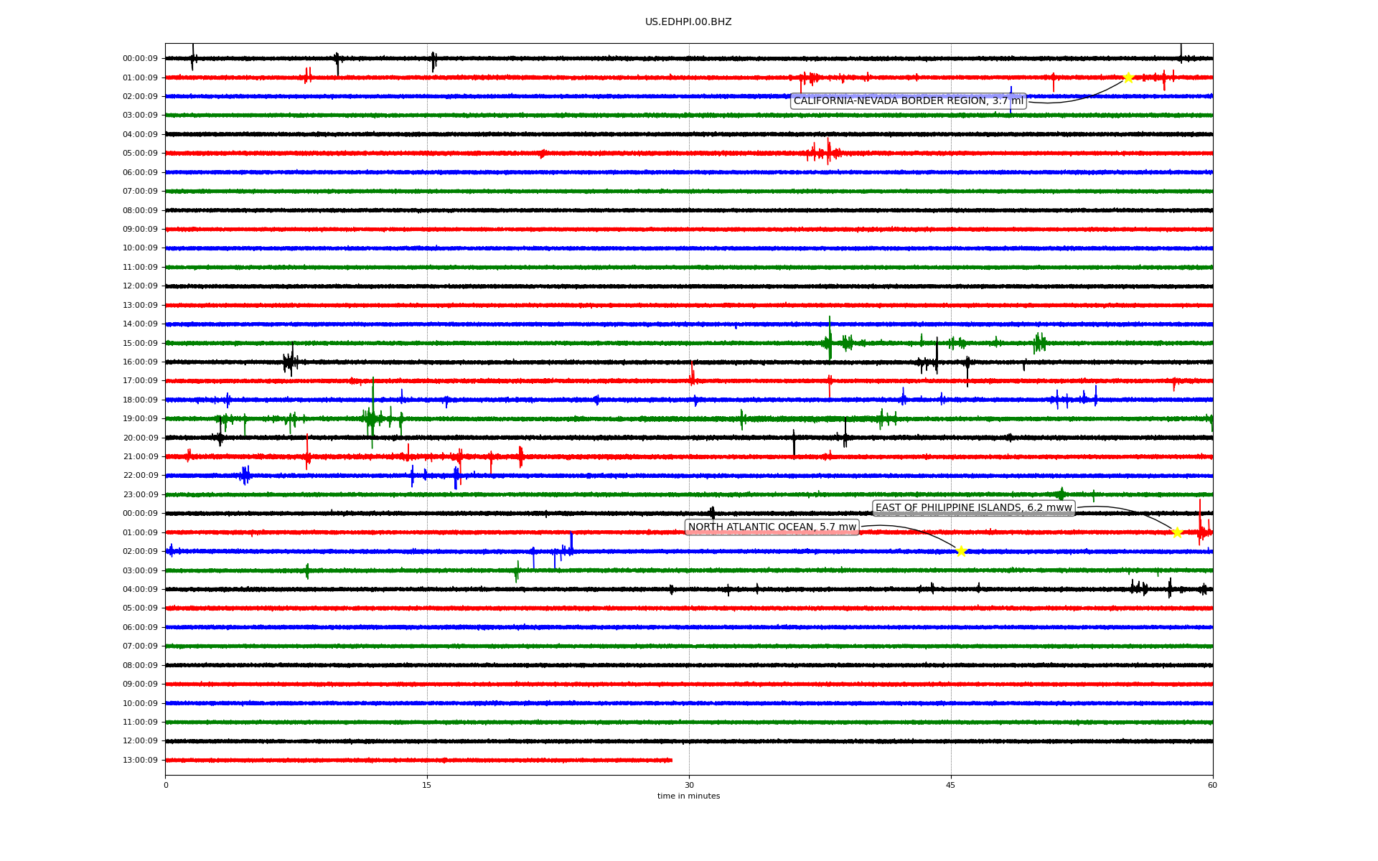Click the bottom 13:00:09 time label
This screenshot has height=861, width=1378.
coord(140,761)
